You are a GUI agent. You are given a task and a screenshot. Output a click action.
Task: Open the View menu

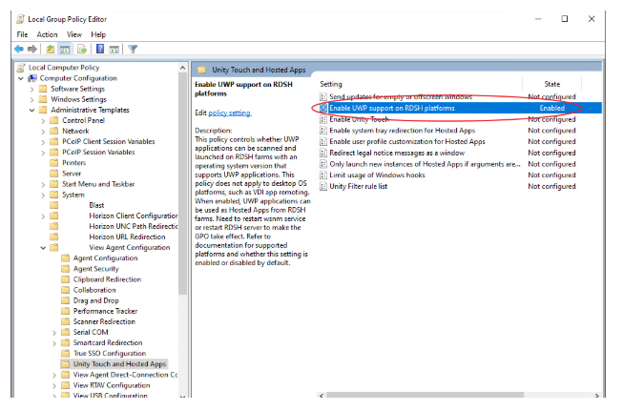click(73, 34)
